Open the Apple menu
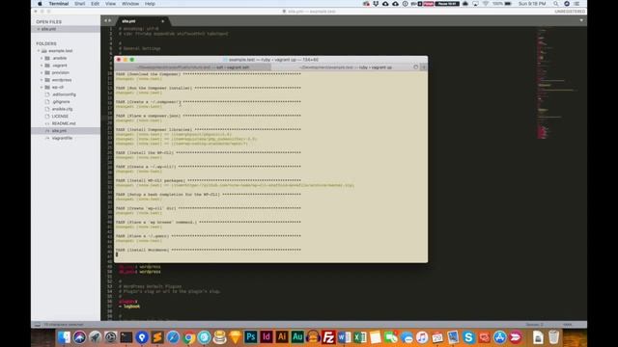 tap(40, 4)
